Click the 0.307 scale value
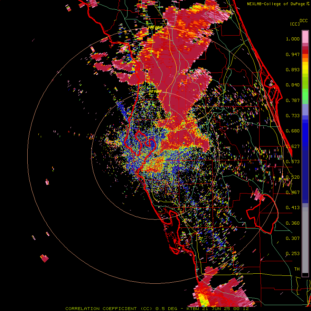Viewport: 311px width, 311px height. (293, 238)
